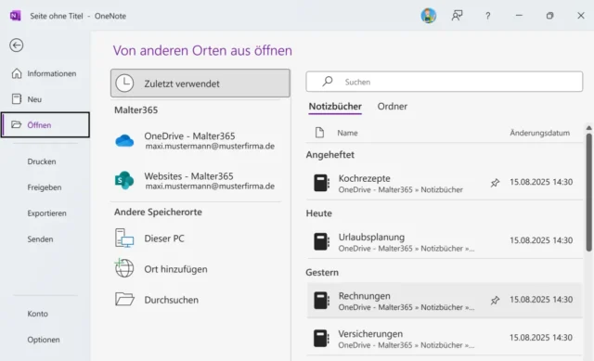Open the Freigeben menu item
The width and height of the screenshot is (594, 361).
[x=45, y=187]
